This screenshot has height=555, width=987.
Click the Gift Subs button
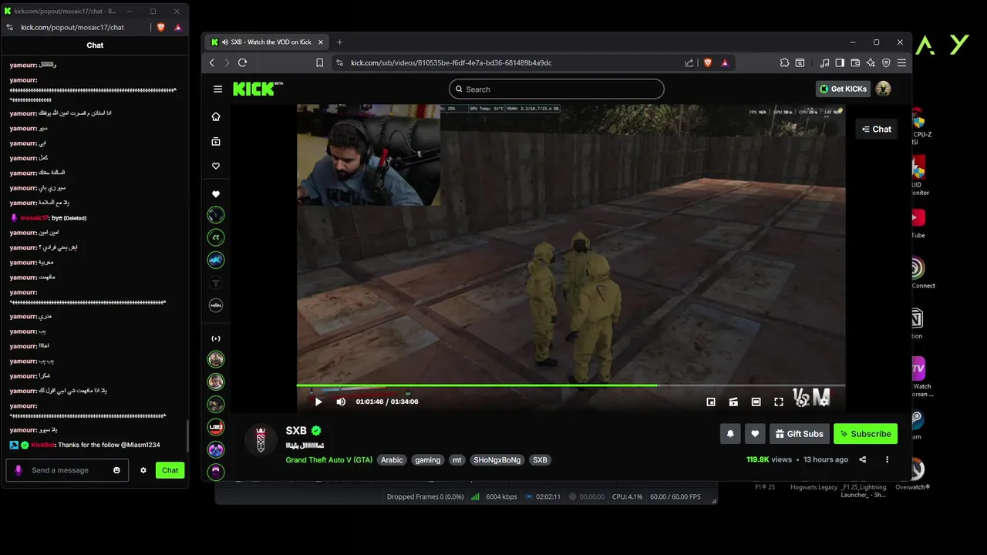[799, 434]
